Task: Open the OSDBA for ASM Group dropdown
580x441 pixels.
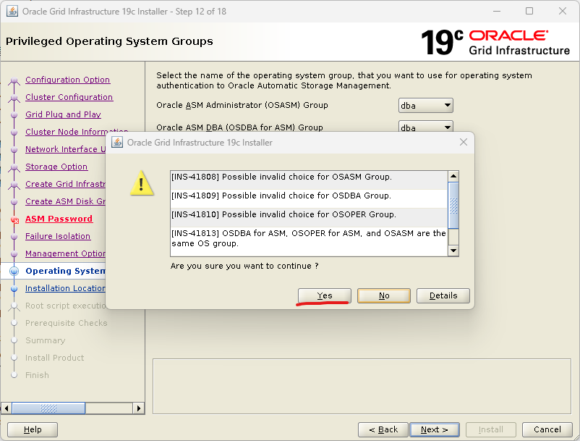Action: point(425,127)
